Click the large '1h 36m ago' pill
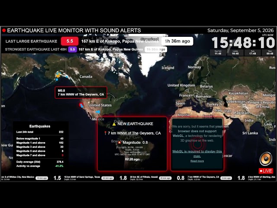Viewport: 277px width, 208px height. click(x=177, y=41)
